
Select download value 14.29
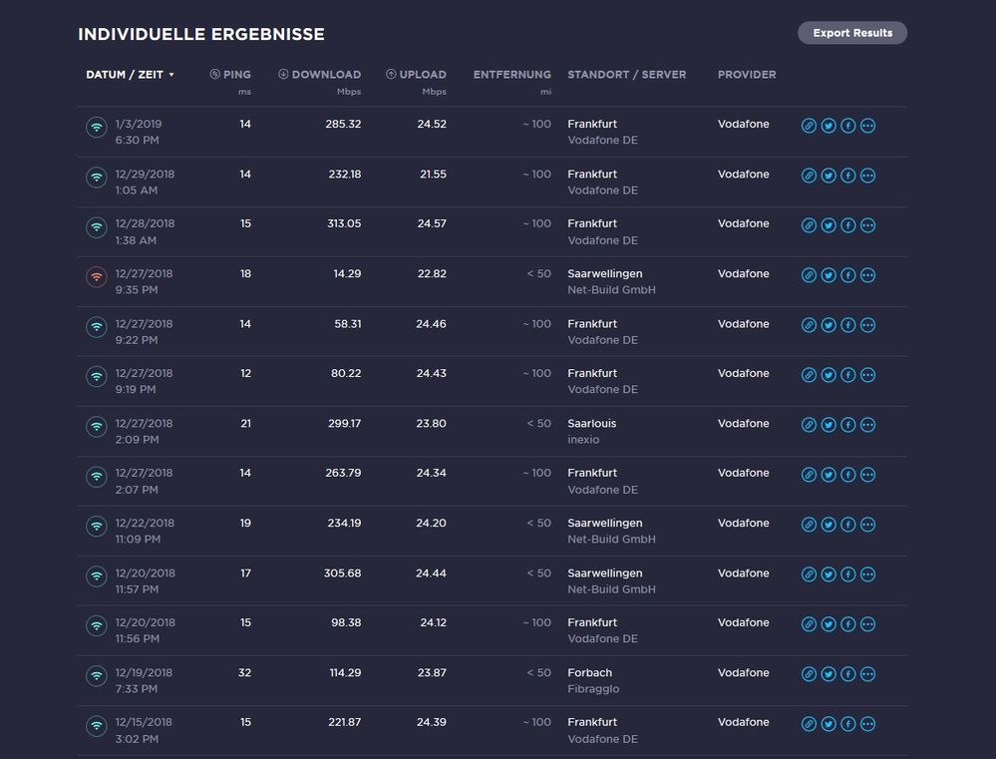click(347, 274)
